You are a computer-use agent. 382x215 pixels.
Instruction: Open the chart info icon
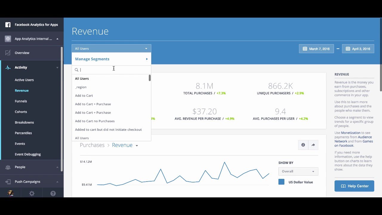303,145
